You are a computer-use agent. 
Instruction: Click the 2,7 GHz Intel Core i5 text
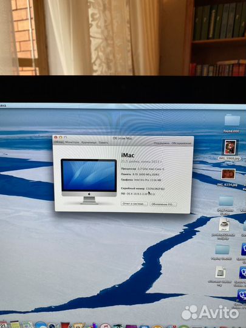point(151,169)
